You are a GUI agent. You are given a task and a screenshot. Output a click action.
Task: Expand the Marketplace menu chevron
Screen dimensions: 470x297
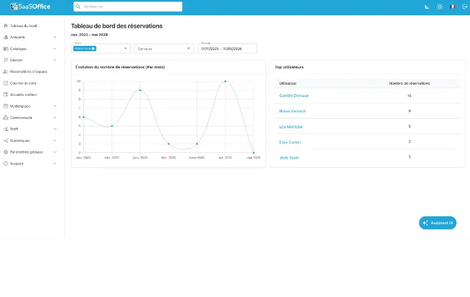pyautogui.click(x=55, y=106)
